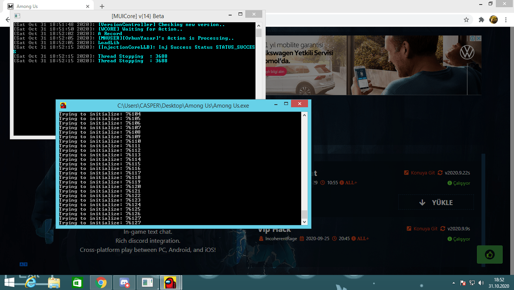514x290 pixels.
Task: Click the version text v2020.9.9s
Action: [x=459, y=228]
